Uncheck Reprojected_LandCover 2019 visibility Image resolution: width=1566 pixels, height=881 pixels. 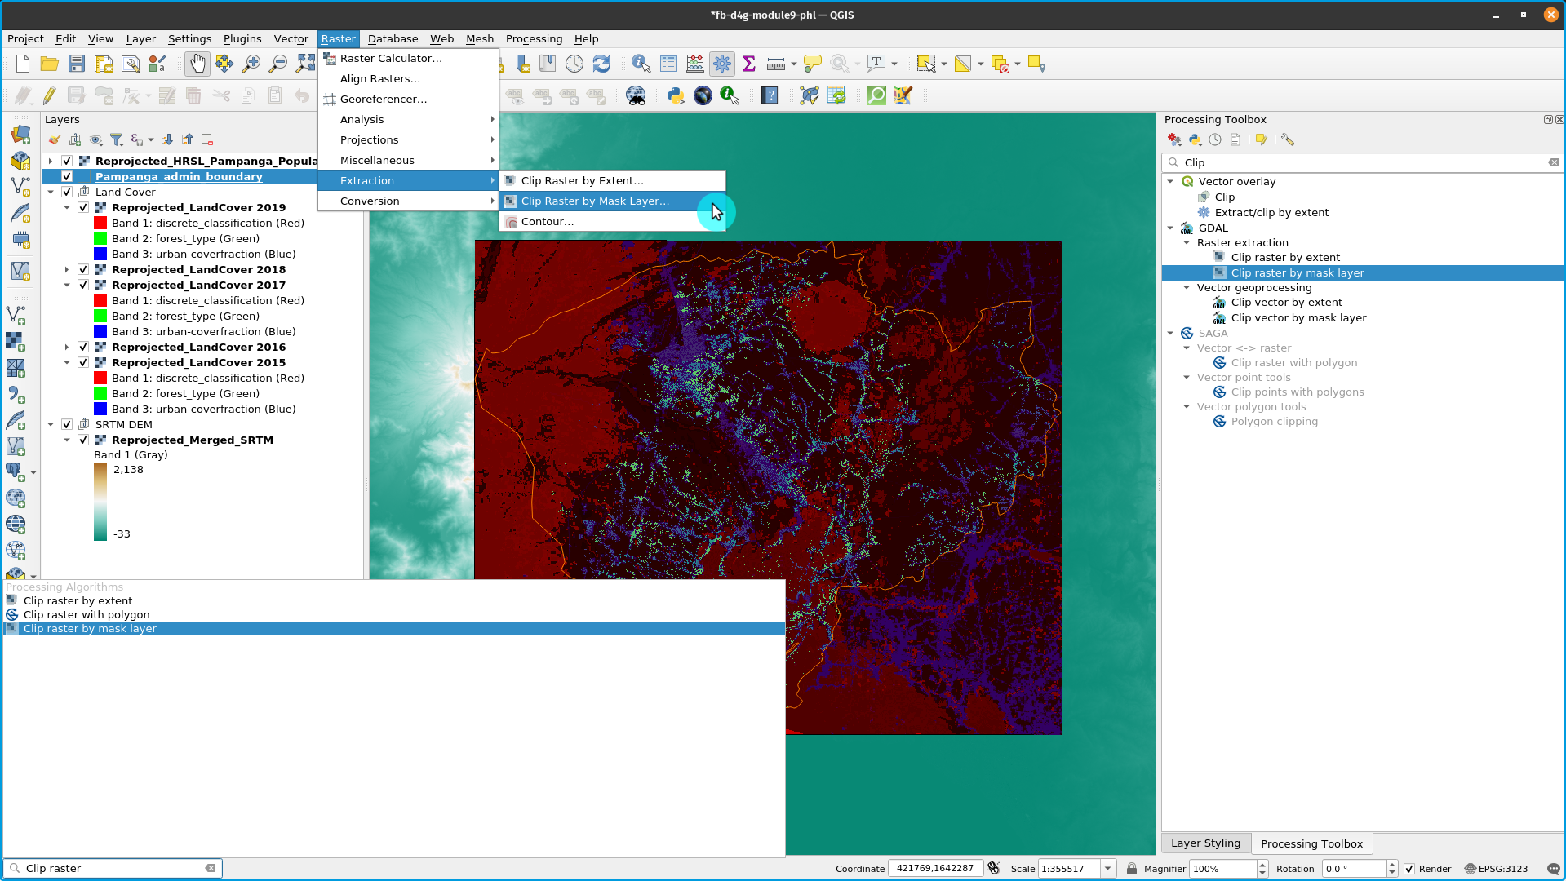83,207
